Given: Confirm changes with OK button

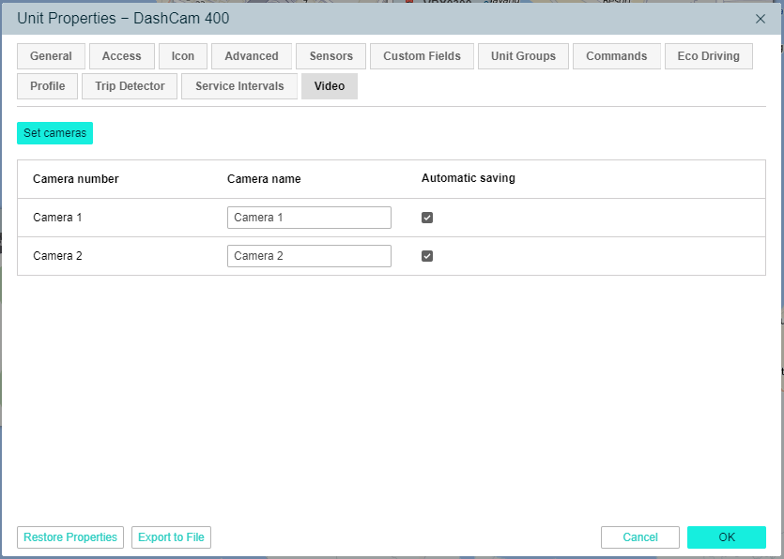Looking at the screenshot, I should [727, 537].
